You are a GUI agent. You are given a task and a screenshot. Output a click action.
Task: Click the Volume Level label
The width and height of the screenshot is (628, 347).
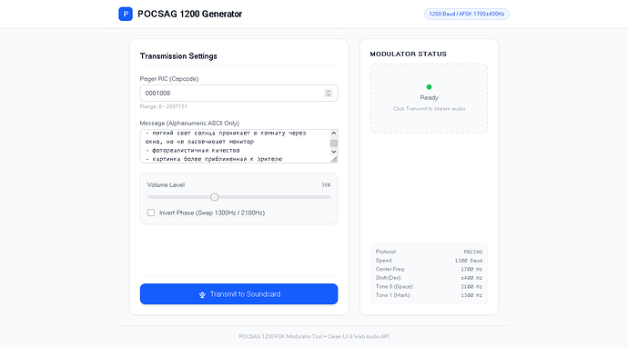166,185
